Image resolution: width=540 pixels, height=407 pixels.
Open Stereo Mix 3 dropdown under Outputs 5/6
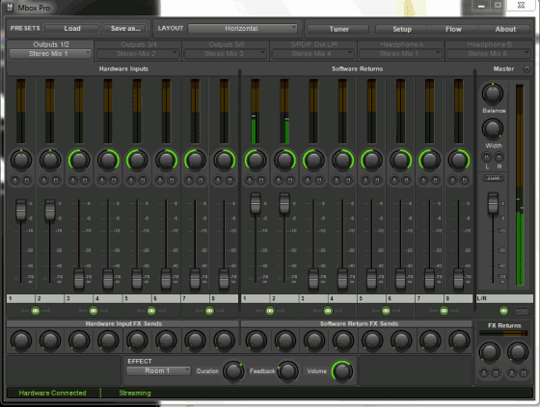[x=226, y=54]
